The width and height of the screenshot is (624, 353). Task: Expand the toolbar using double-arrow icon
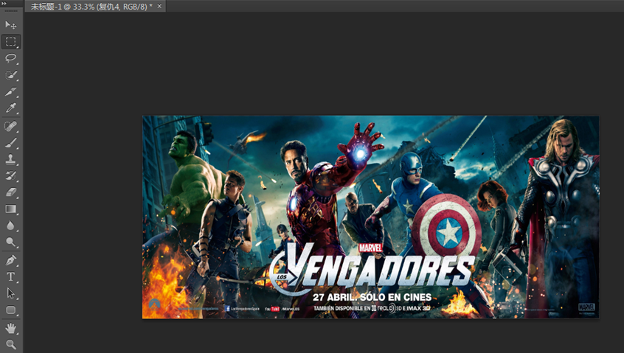click(4, 3)
